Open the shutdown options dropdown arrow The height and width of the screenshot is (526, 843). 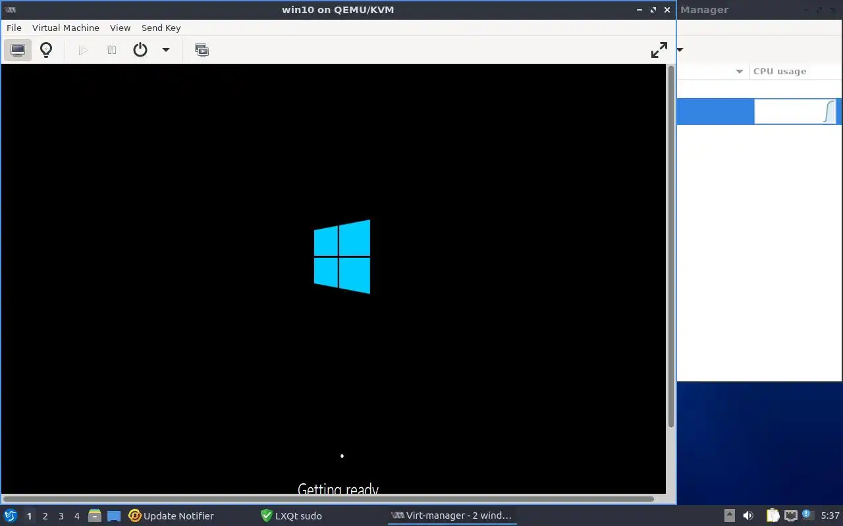(x=166, y=50)
